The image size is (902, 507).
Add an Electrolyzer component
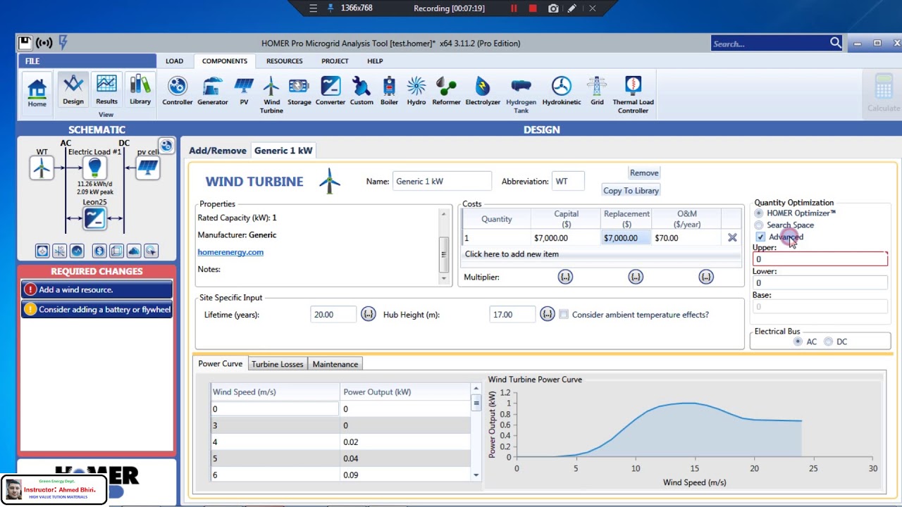click(x=483, y=92)
